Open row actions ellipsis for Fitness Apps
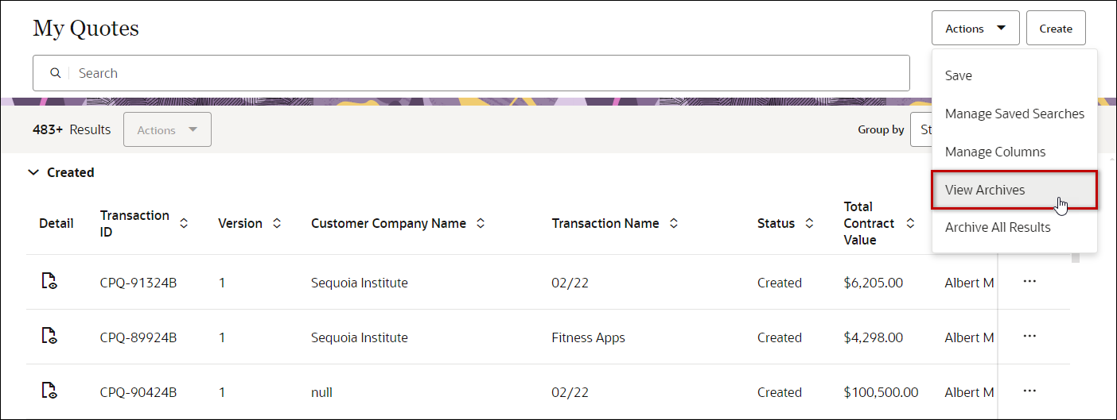The width and height of the screenshot is (1117, 420). click(x=1029, y=336)
